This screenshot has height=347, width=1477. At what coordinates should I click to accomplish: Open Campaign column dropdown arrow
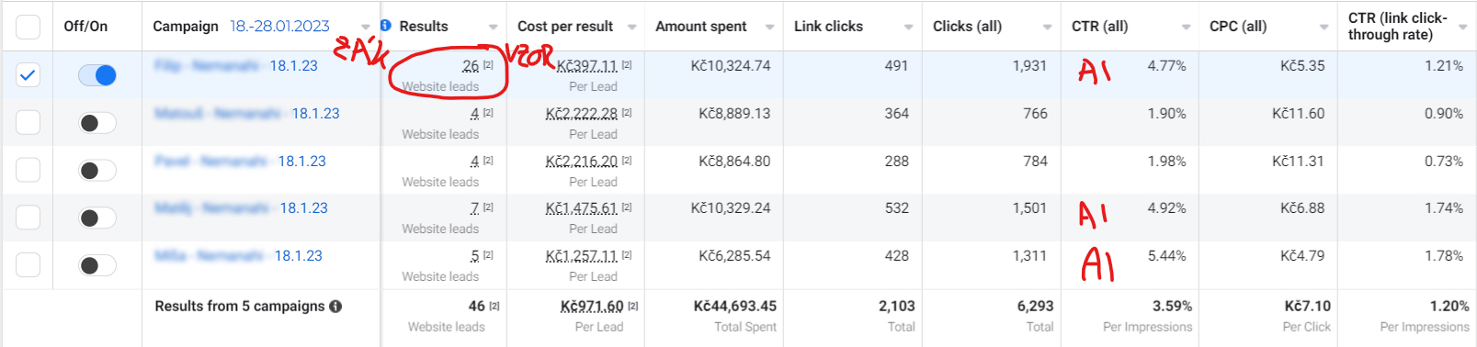pos(366,27)
